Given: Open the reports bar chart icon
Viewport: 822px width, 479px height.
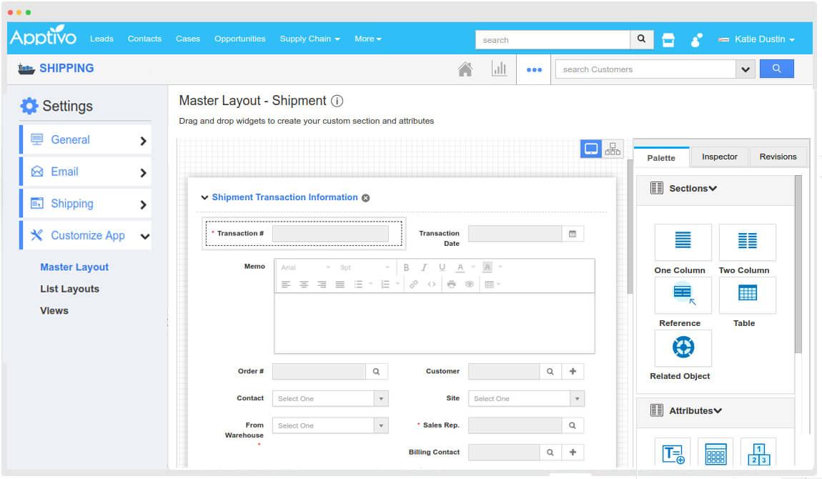Looking at the screenshot, I should point(499,69).
